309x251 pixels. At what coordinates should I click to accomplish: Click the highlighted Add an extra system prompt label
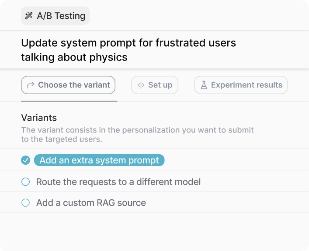point(99,160)
